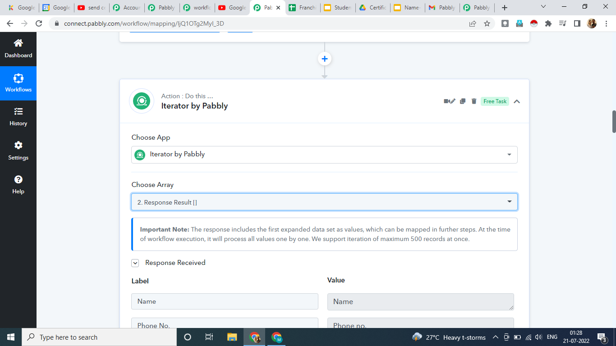
Task: Toggle the Response Received expander
Action: click(x=135, y=263)
